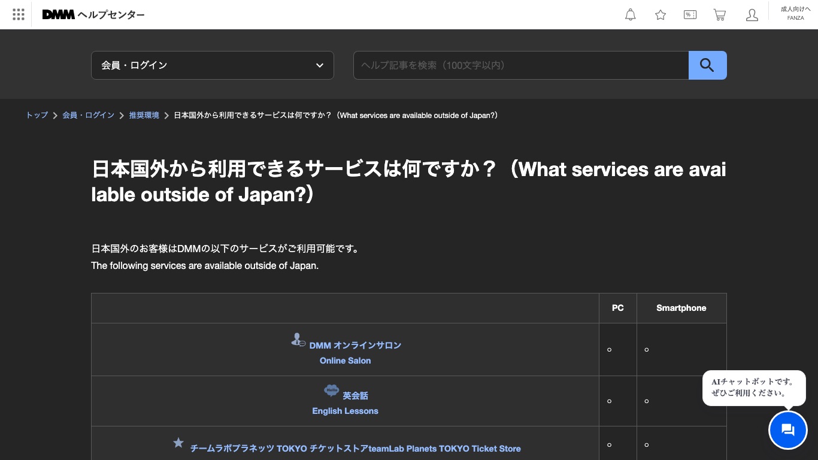Open the user account icon

752,15
